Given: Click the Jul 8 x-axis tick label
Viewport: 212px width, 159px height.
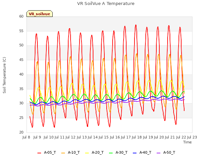Looking at the screenshot, I should click(x=26, y=137).
